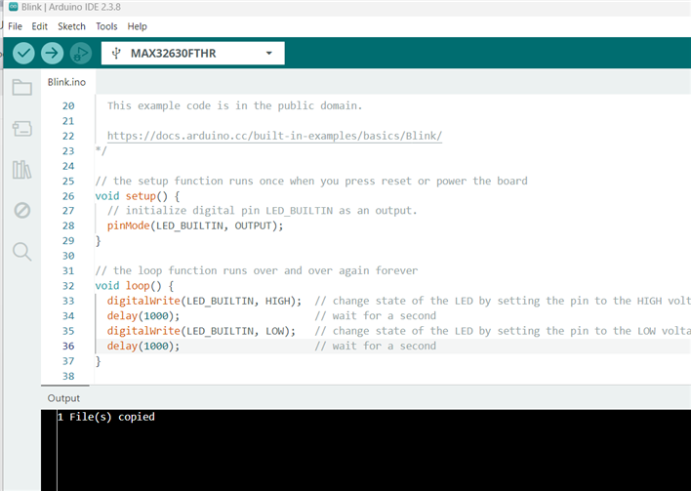Click line number 36 in the gutter

pos(68,346)
